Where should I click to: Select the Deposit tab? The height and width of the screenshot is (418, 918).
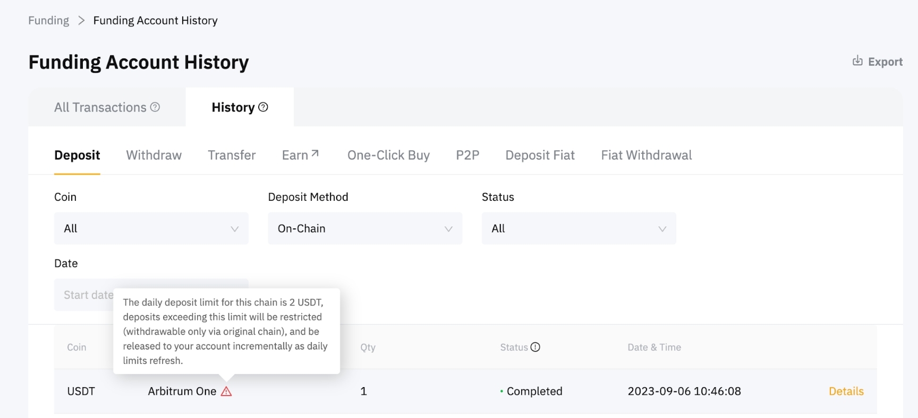click(x=77, y=155)
